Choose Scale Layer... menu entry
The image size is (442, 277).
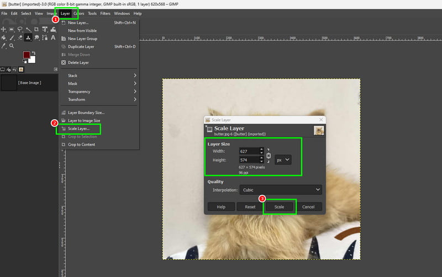click(x=99, y=129)
